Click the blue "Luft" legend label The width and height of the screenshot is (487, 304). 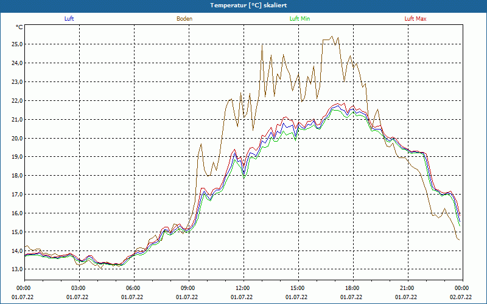click(x=69, y=19)
